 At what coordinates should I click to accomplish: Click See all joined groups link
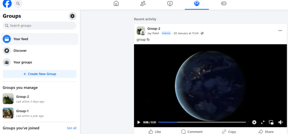(x=72, y=128)
